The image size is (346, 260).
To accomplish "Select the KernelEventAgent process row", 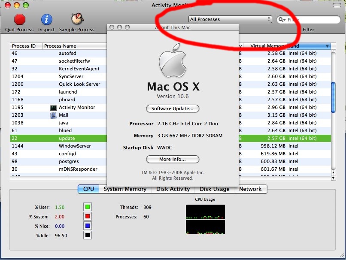I will coord(170,69).
